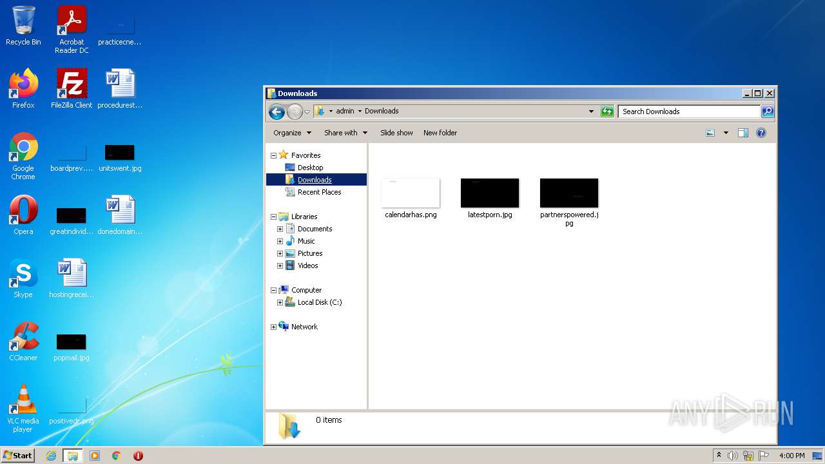Screen dimensions: 825x464
Task: Select the donedomain Word document icon
Action: point(120,215)
